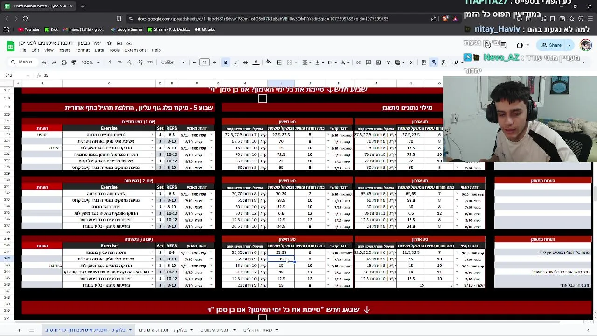Reload the page in browser
The width and height of the screenshot is (597, 336).
click(25, 19)
